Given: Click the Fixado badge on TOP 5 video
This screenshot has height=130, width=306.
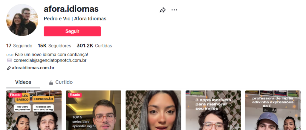Looking at the screenshot, I should 75,95.
